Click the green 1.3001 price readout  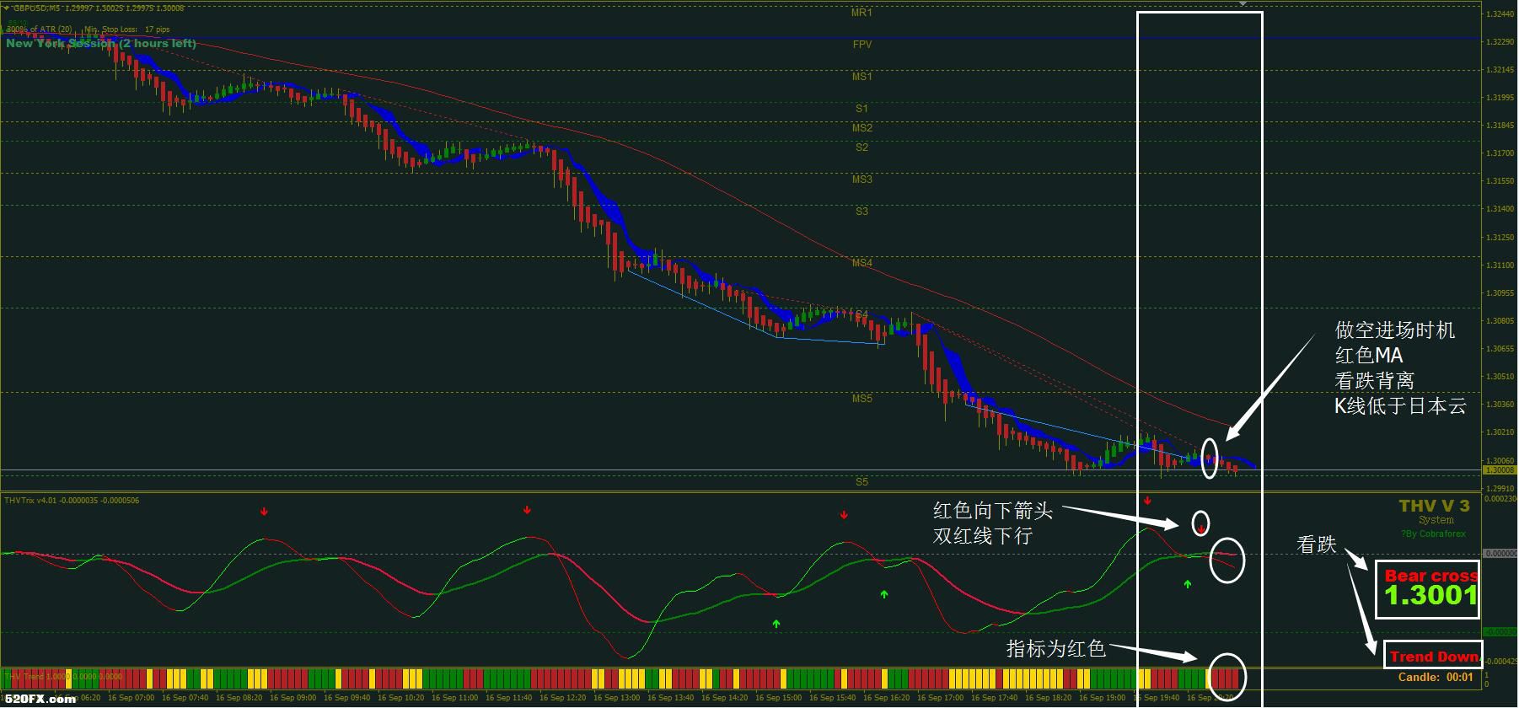1430,597
